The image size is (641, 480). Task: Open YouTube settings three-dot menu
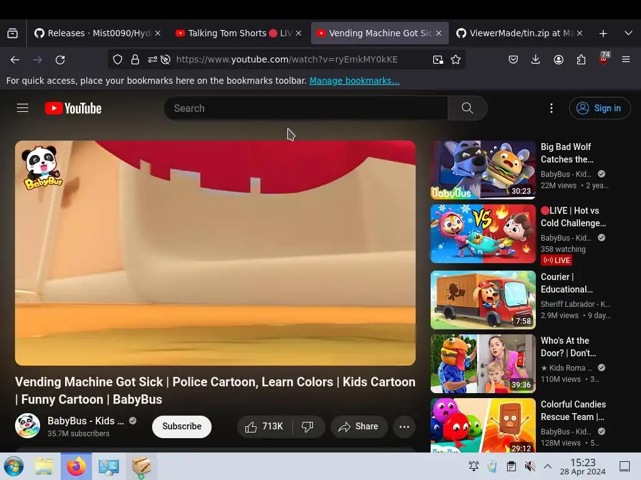coord(551,108)
